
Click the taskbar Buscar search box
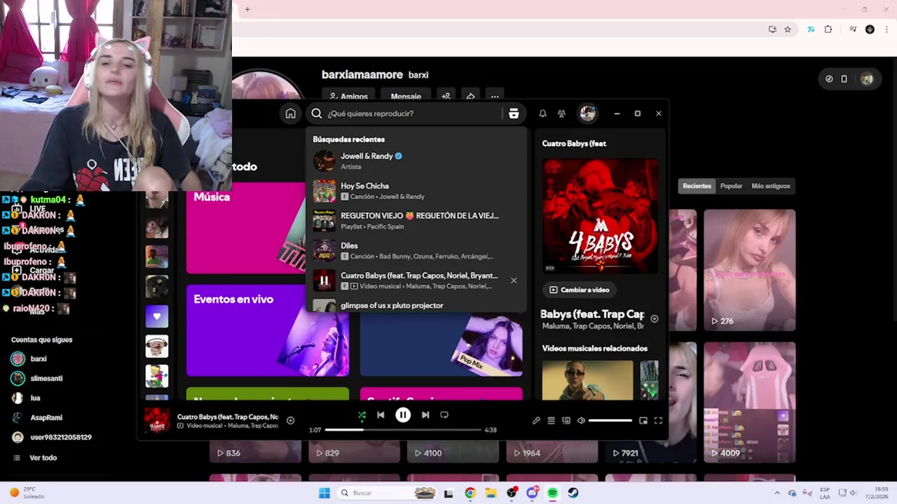click(x=387, y=493)
